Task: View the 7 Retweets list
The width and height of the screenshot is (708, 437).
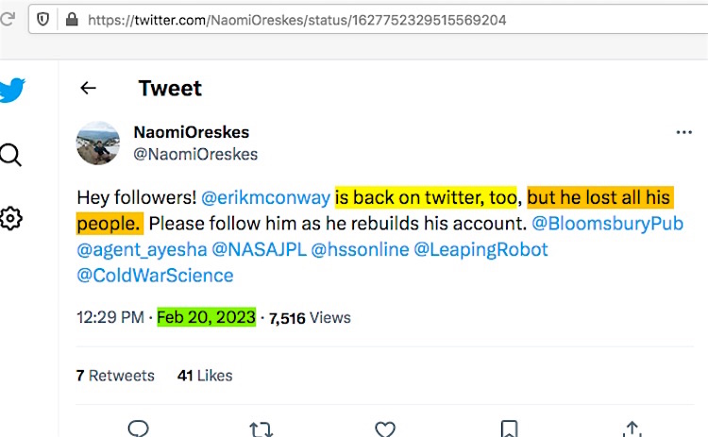Action: 115,376
